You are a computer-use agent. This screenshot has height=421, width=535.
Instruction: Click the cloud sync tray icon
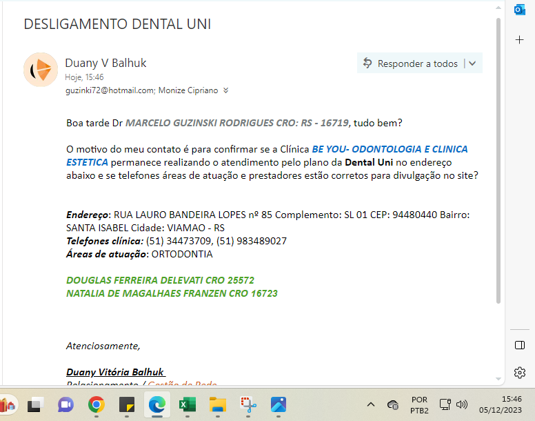pos(393,404)
